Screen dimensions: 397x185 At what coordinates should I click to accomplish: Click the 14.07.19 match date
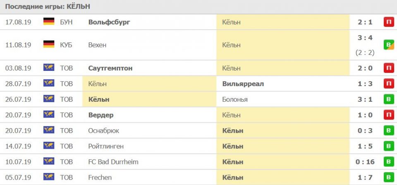[x=18, y=146]
